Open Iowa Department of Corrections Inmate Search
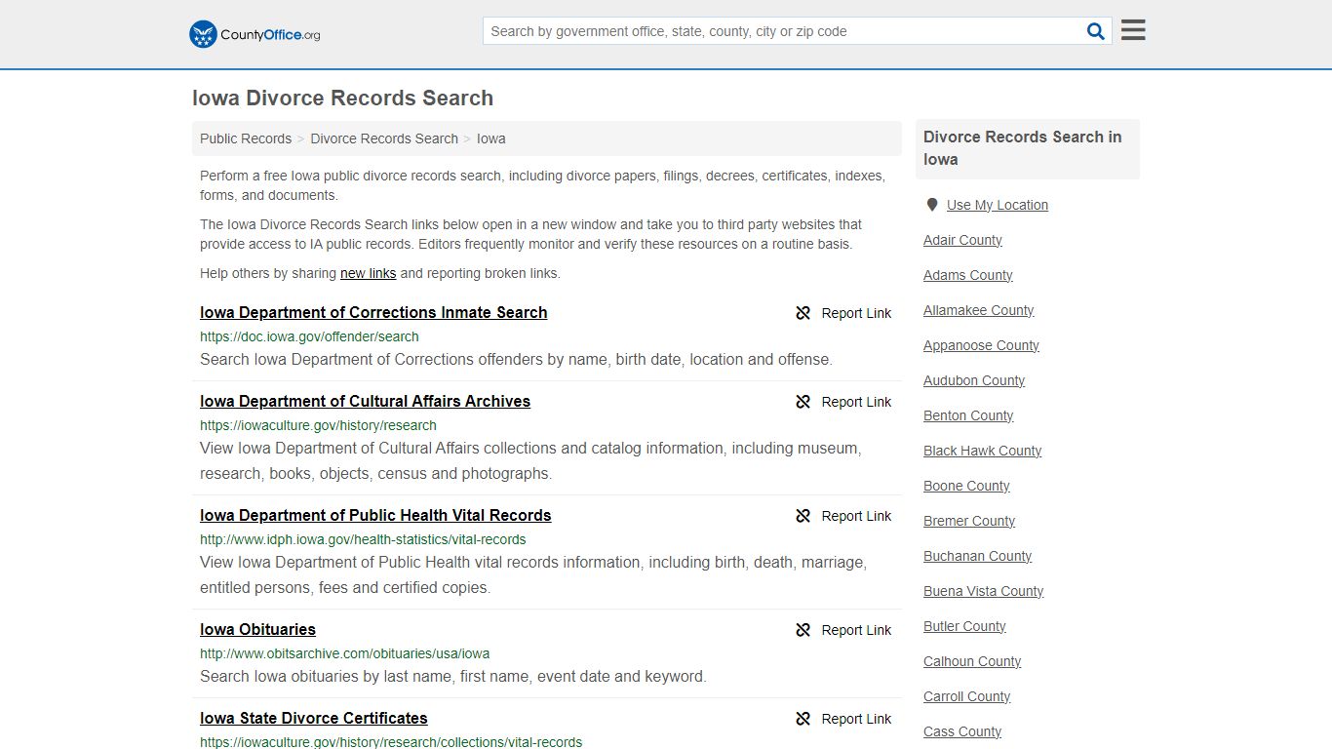 373,312
